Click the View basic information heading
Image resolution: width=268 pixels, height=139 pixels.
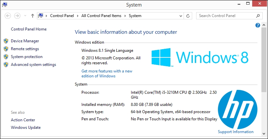126,32
